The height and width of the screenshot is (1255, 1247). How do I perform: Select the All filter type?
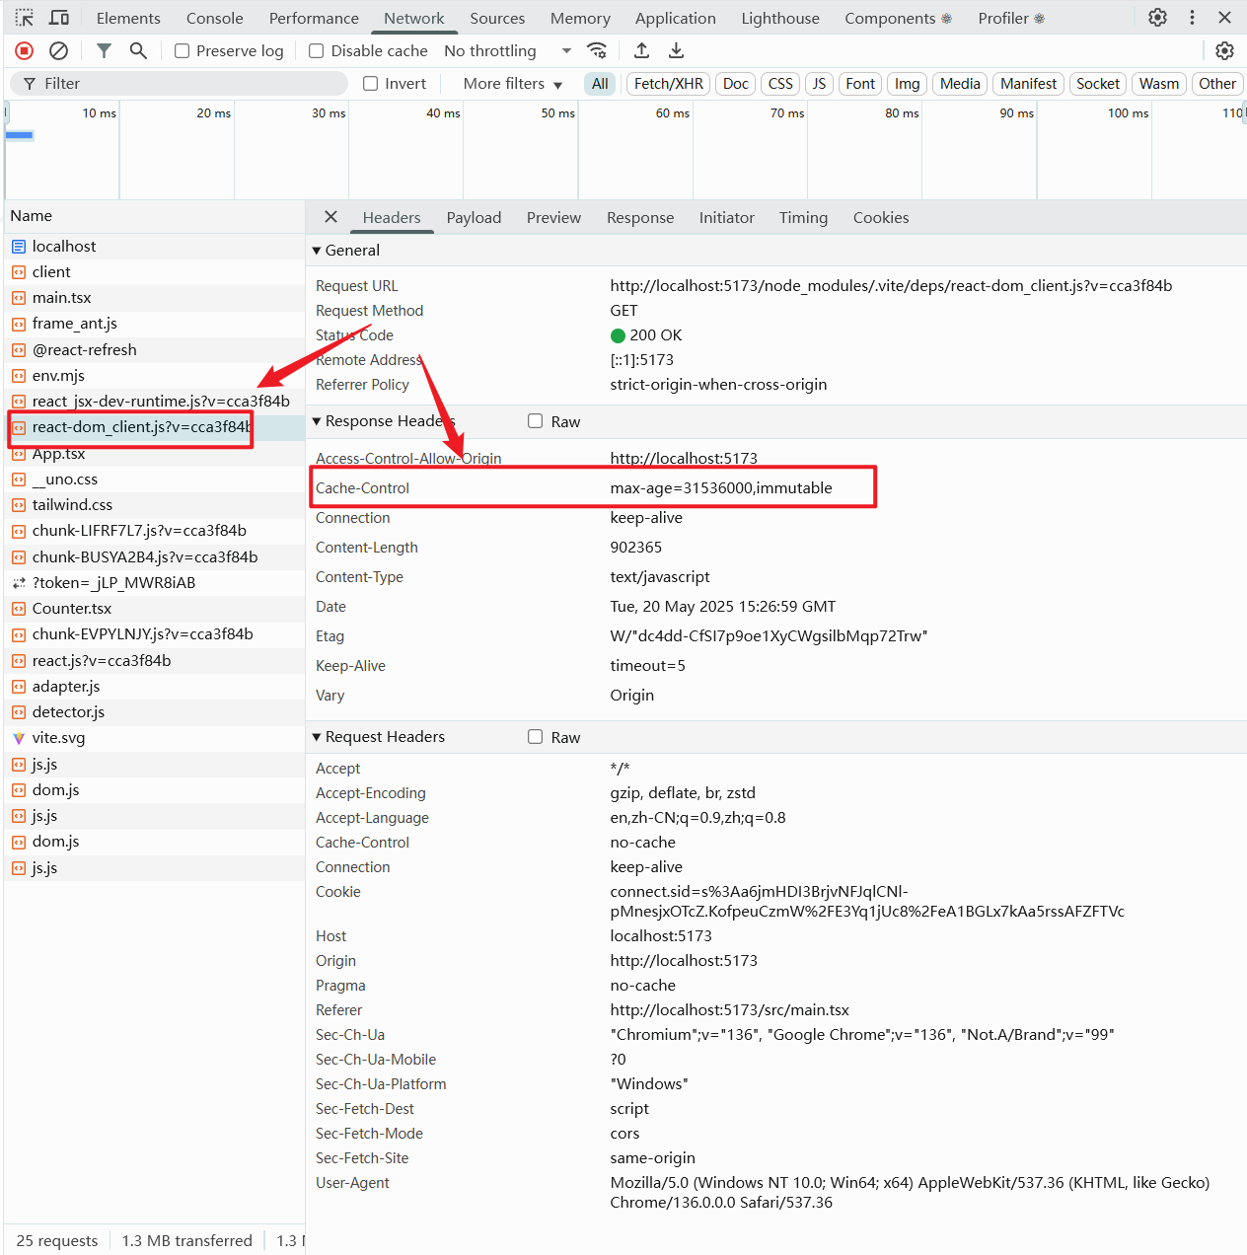600,84
